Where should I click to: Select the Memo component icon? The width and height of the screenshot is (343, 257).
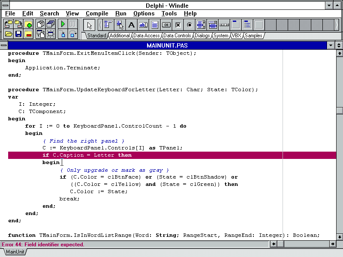[x=155, y=25]
